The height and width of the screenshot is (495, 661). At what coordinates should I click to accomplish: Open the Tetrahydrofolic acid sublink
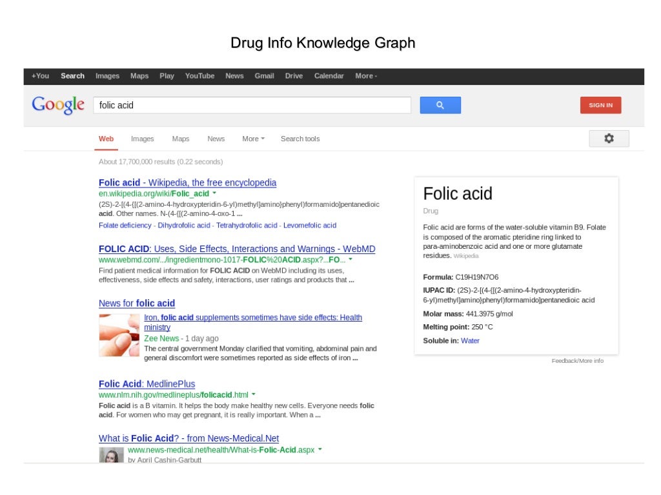[247, 225]
